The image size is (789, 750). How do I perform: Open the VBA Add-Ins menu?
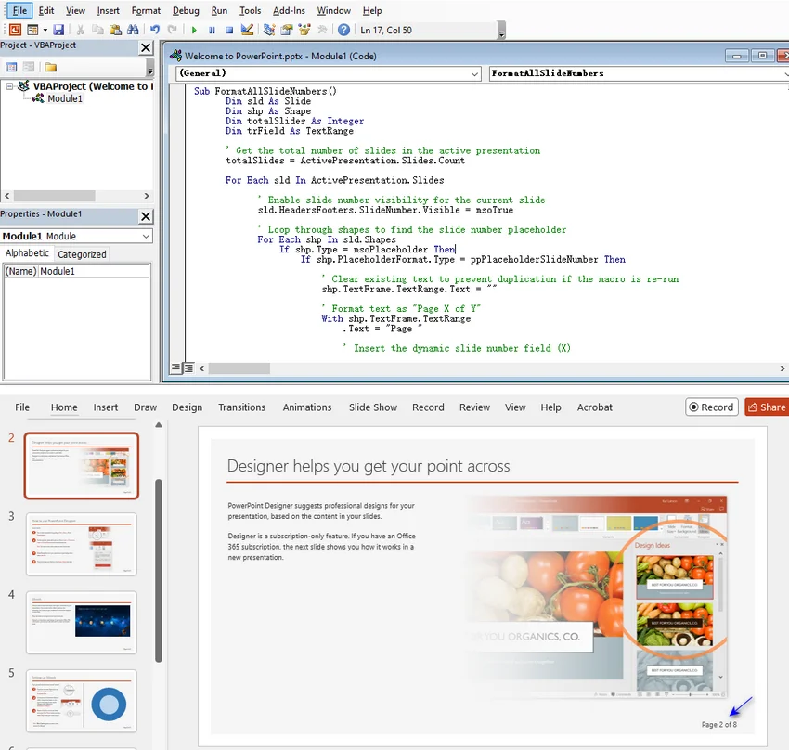click(289, 10)
